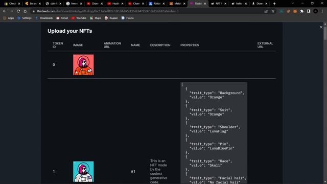The width and height of the screenshot is (327, 184).
Task: Open the browser home page icon
Action: pos(25,11)
